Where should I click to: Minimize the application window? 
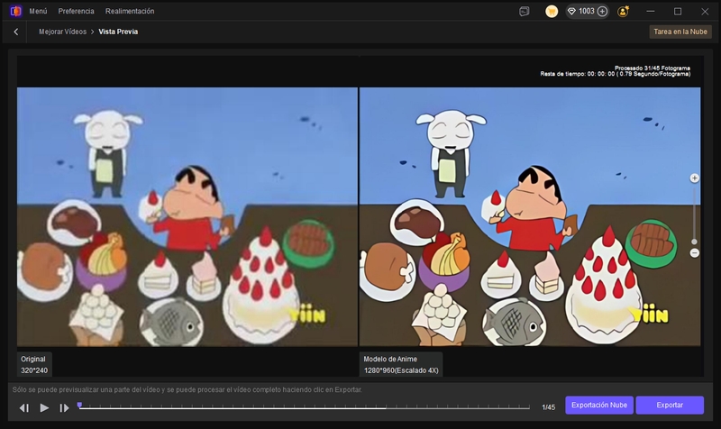(650, 12)
